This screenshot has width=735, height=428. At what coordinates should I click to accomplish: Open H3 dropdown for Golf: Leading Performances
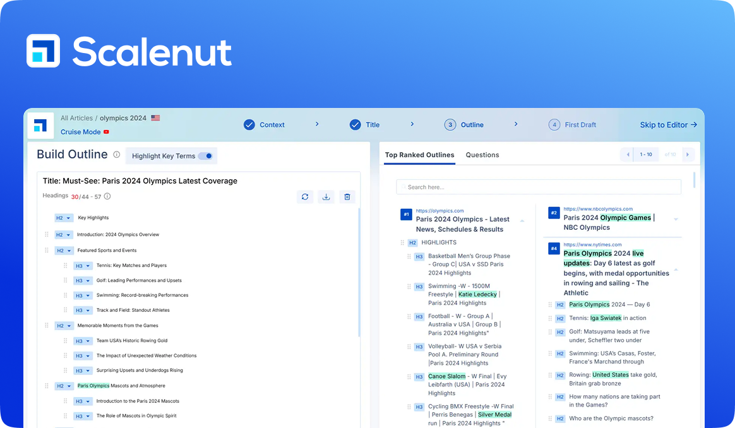click(x=83, y=281)
